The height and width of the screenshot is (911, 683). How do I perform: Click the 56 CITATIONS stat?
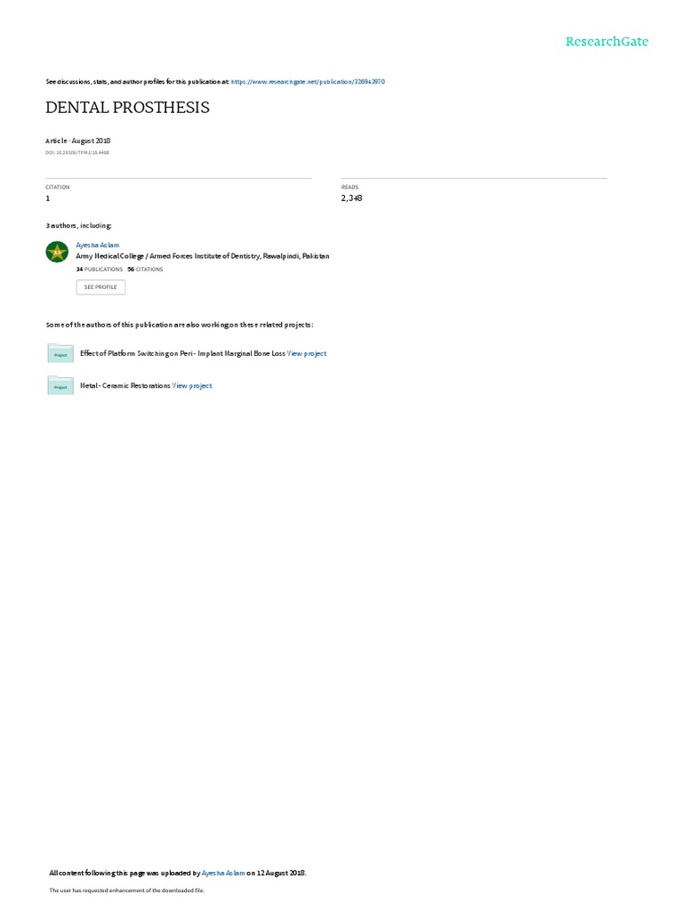[145, 270]
